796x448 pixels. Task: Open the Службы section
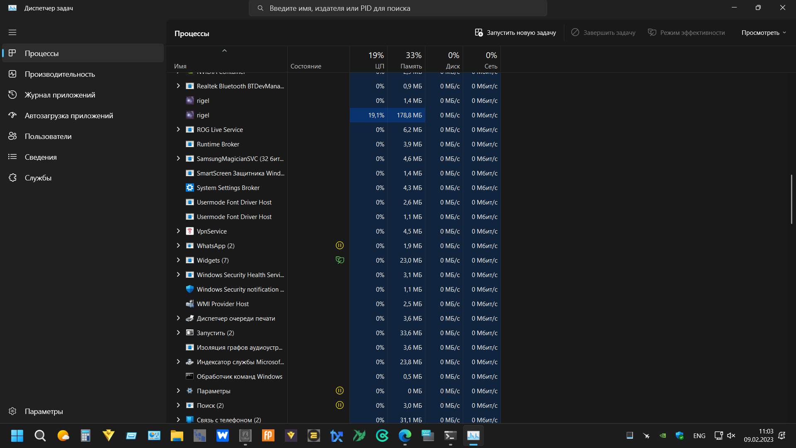pyautogui.click(x=37, y=178)
